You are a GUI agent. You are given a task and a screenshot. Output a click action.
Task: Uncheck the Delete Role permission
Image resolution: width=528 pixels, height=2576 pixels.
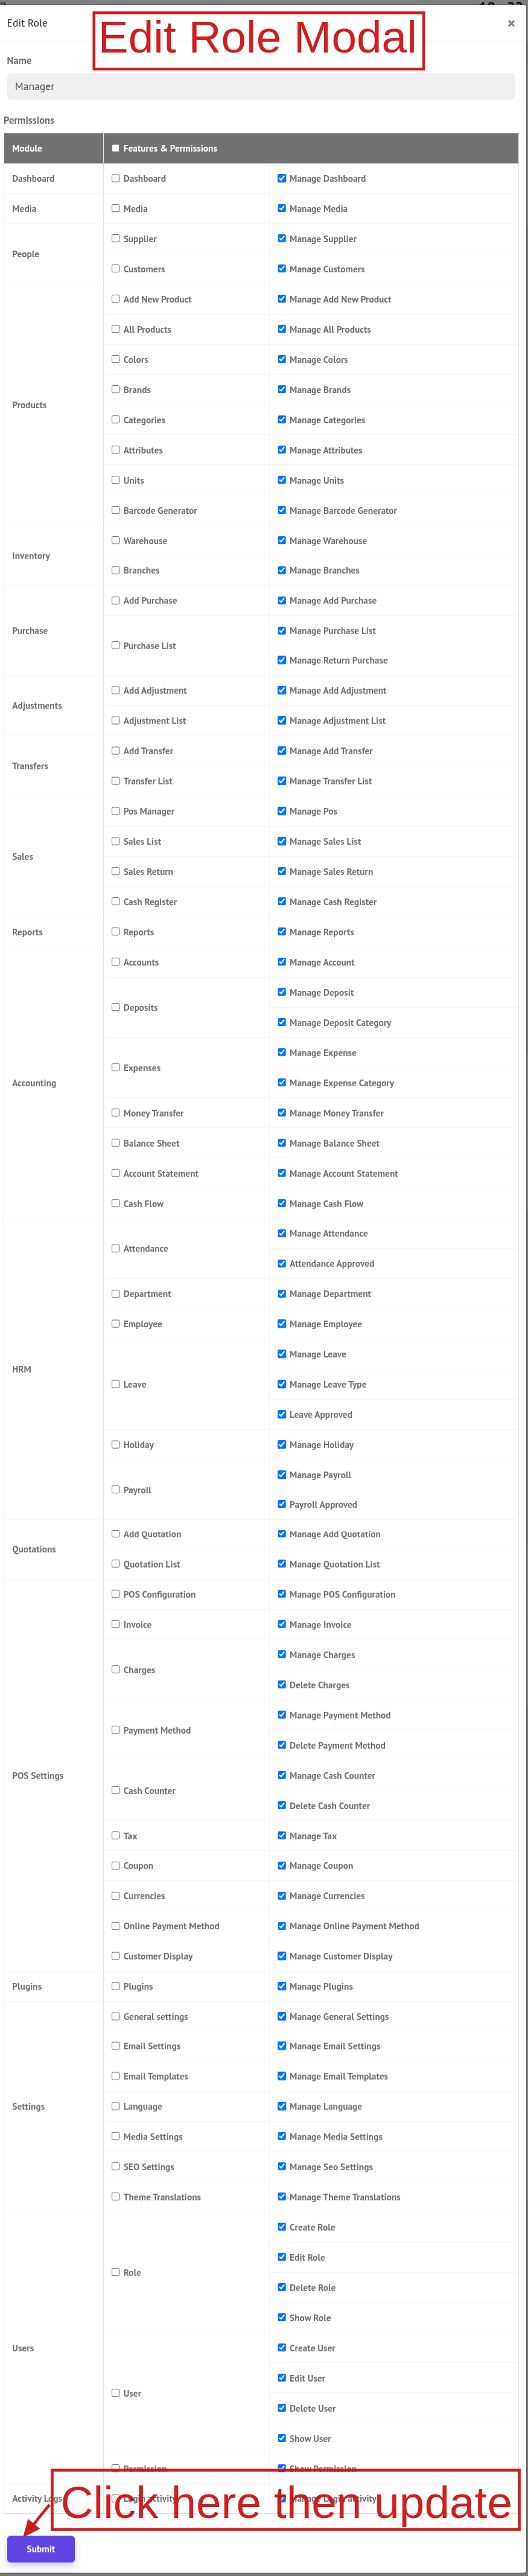pos(282,2287)
